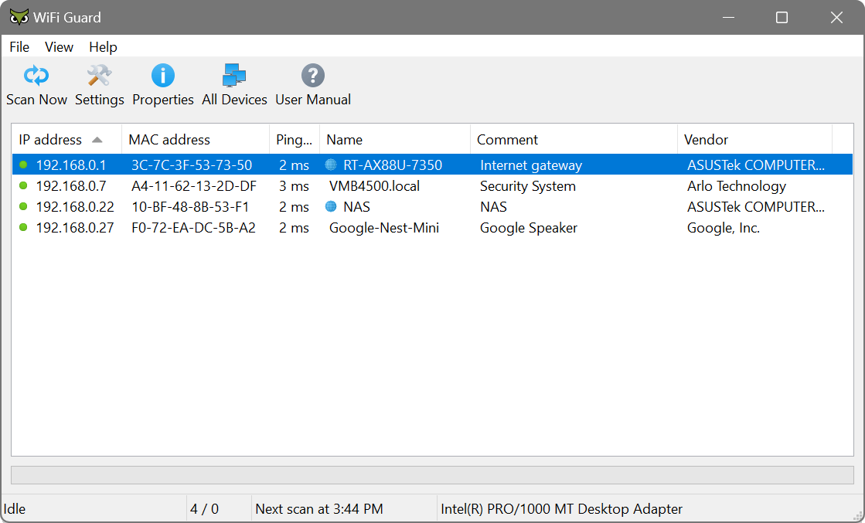The width and height of the screenshot is (865, 523).
Task: Click the Internet gateway comment
Action: [x=531, y=165]
